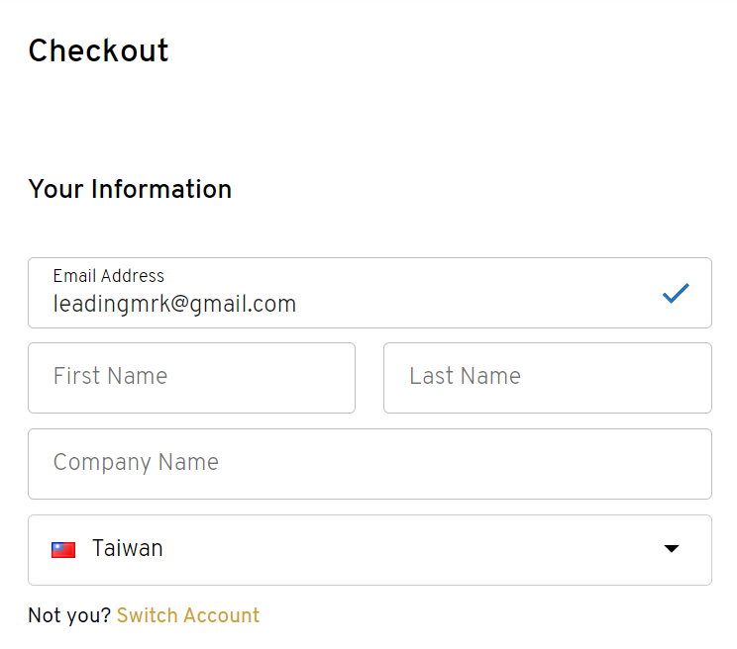Click the blue email validation checkmark
The height and width of the screenshot is (649, 737).
[676, 293]
